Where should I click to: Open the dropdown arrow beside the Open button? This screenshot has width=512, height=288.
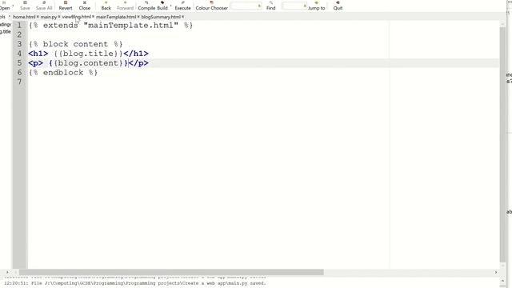13,6
